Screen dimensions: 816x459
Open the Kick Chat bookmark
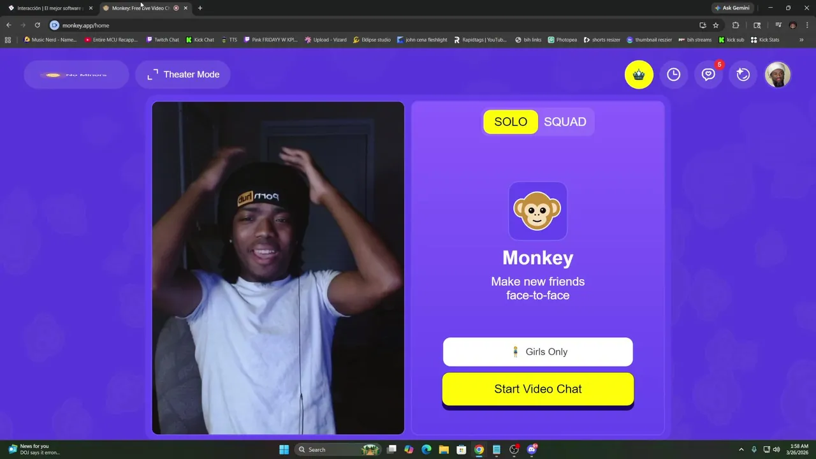coord(200,40)
